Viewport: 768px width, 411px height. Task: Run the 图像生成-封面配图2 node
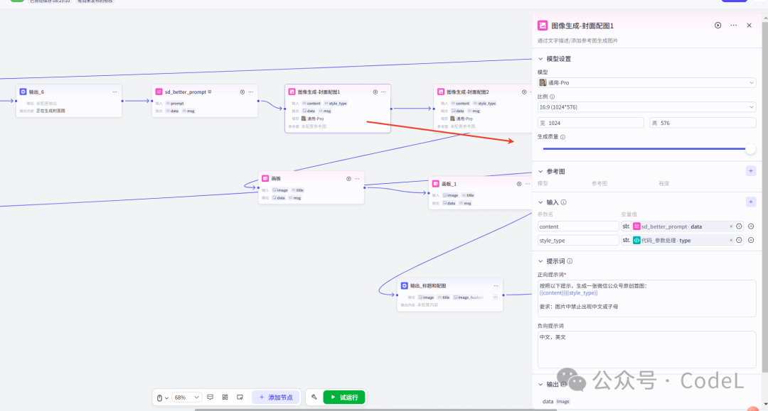pyautogui.click(x=524, y=92)
